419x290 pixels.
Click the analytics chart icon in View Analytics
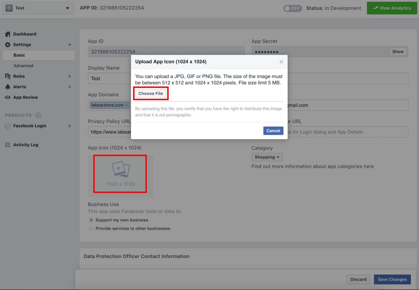376,8
